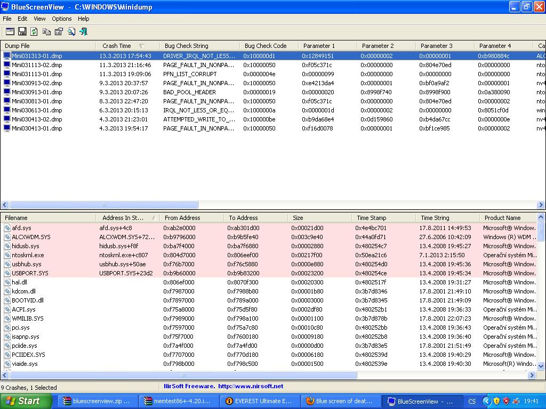Viewport: 546px width, 409px height.
Task: Open the File menu
Action: 7,19
